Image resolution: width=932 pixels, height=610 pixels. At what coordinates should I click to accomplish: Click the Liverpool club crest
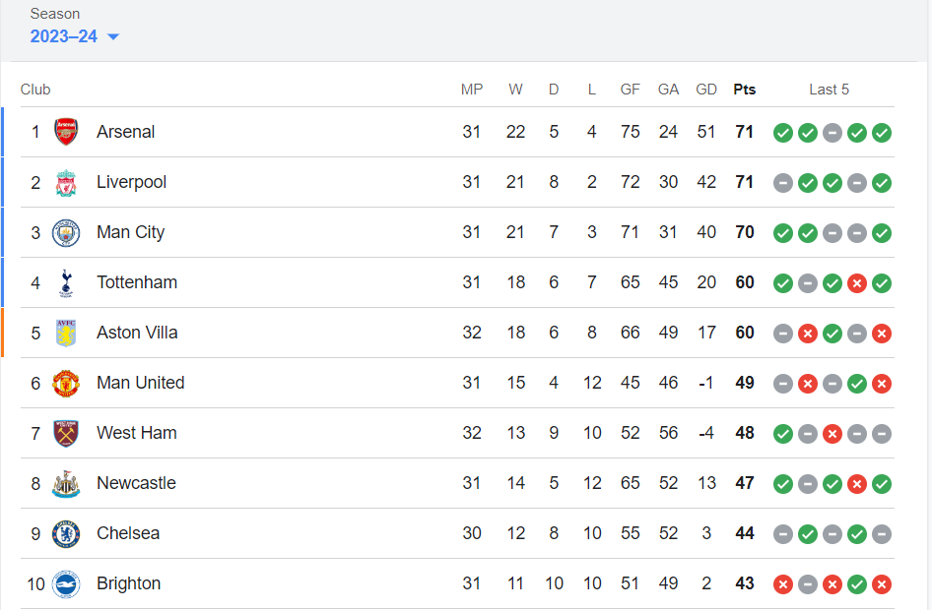(66, 182)
